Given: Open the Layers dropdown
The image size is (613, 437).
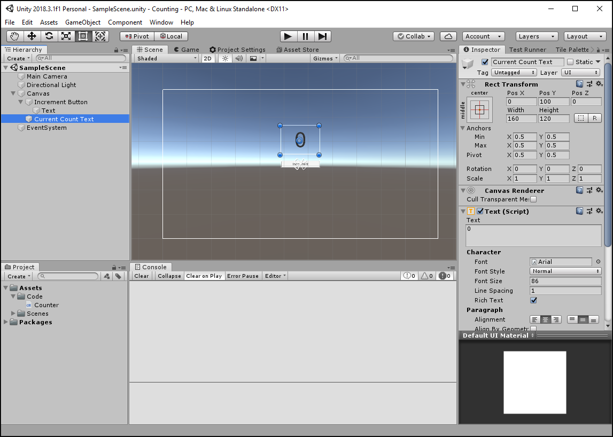Looking at the screenshot, I should click(x=536, y=36).
